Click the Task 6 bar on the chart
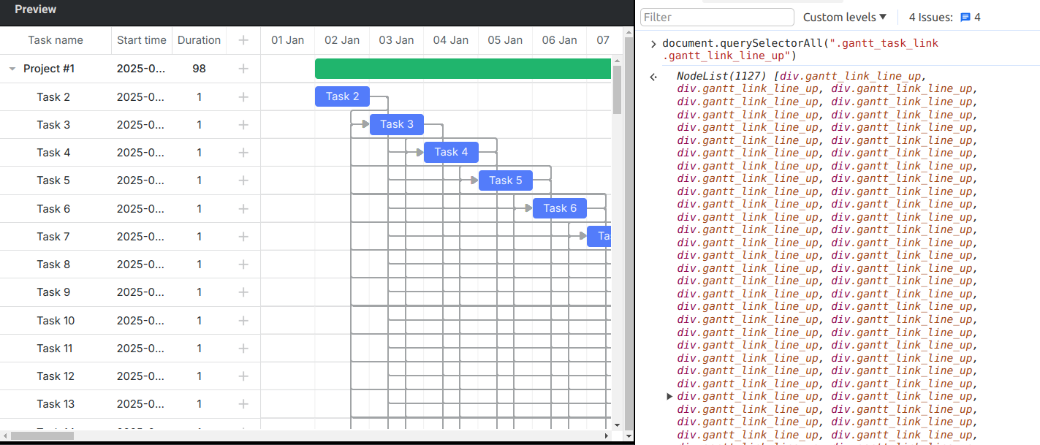 click(x=559, y=208)
